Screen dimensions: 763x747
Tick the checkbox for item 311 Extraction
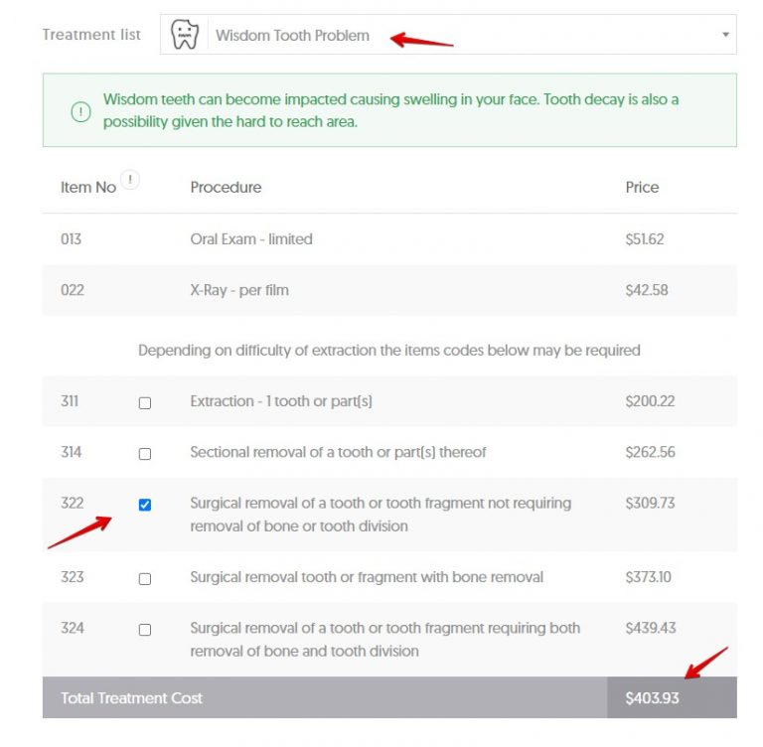[x=145, y=403]
